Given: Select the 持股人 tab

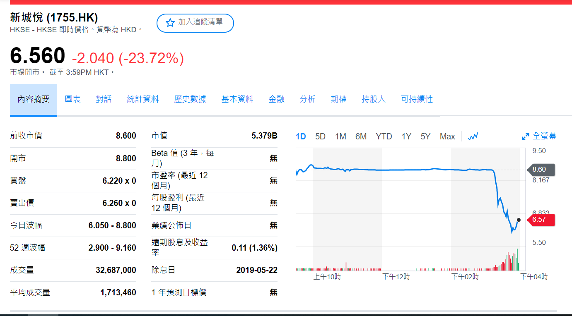Looking at the screenshot, I should (x=374, y=99).
